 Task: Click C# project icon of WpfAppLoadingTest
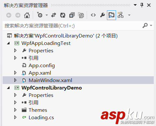point(17,43)
